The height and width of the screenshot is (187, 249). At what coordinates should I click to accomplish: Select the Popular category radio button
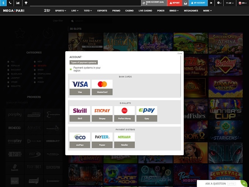tap(8, 66)
